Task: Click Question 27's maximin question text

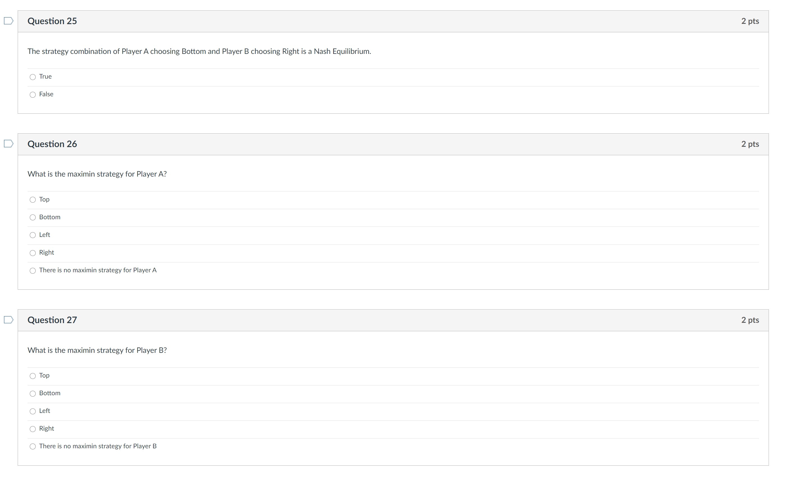Action: [97, 350]
